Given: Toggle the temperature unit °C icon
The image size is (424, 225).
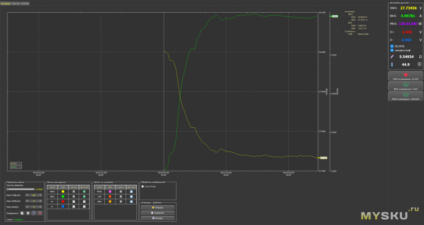Looking at the screenshot, I should [420, 64].
